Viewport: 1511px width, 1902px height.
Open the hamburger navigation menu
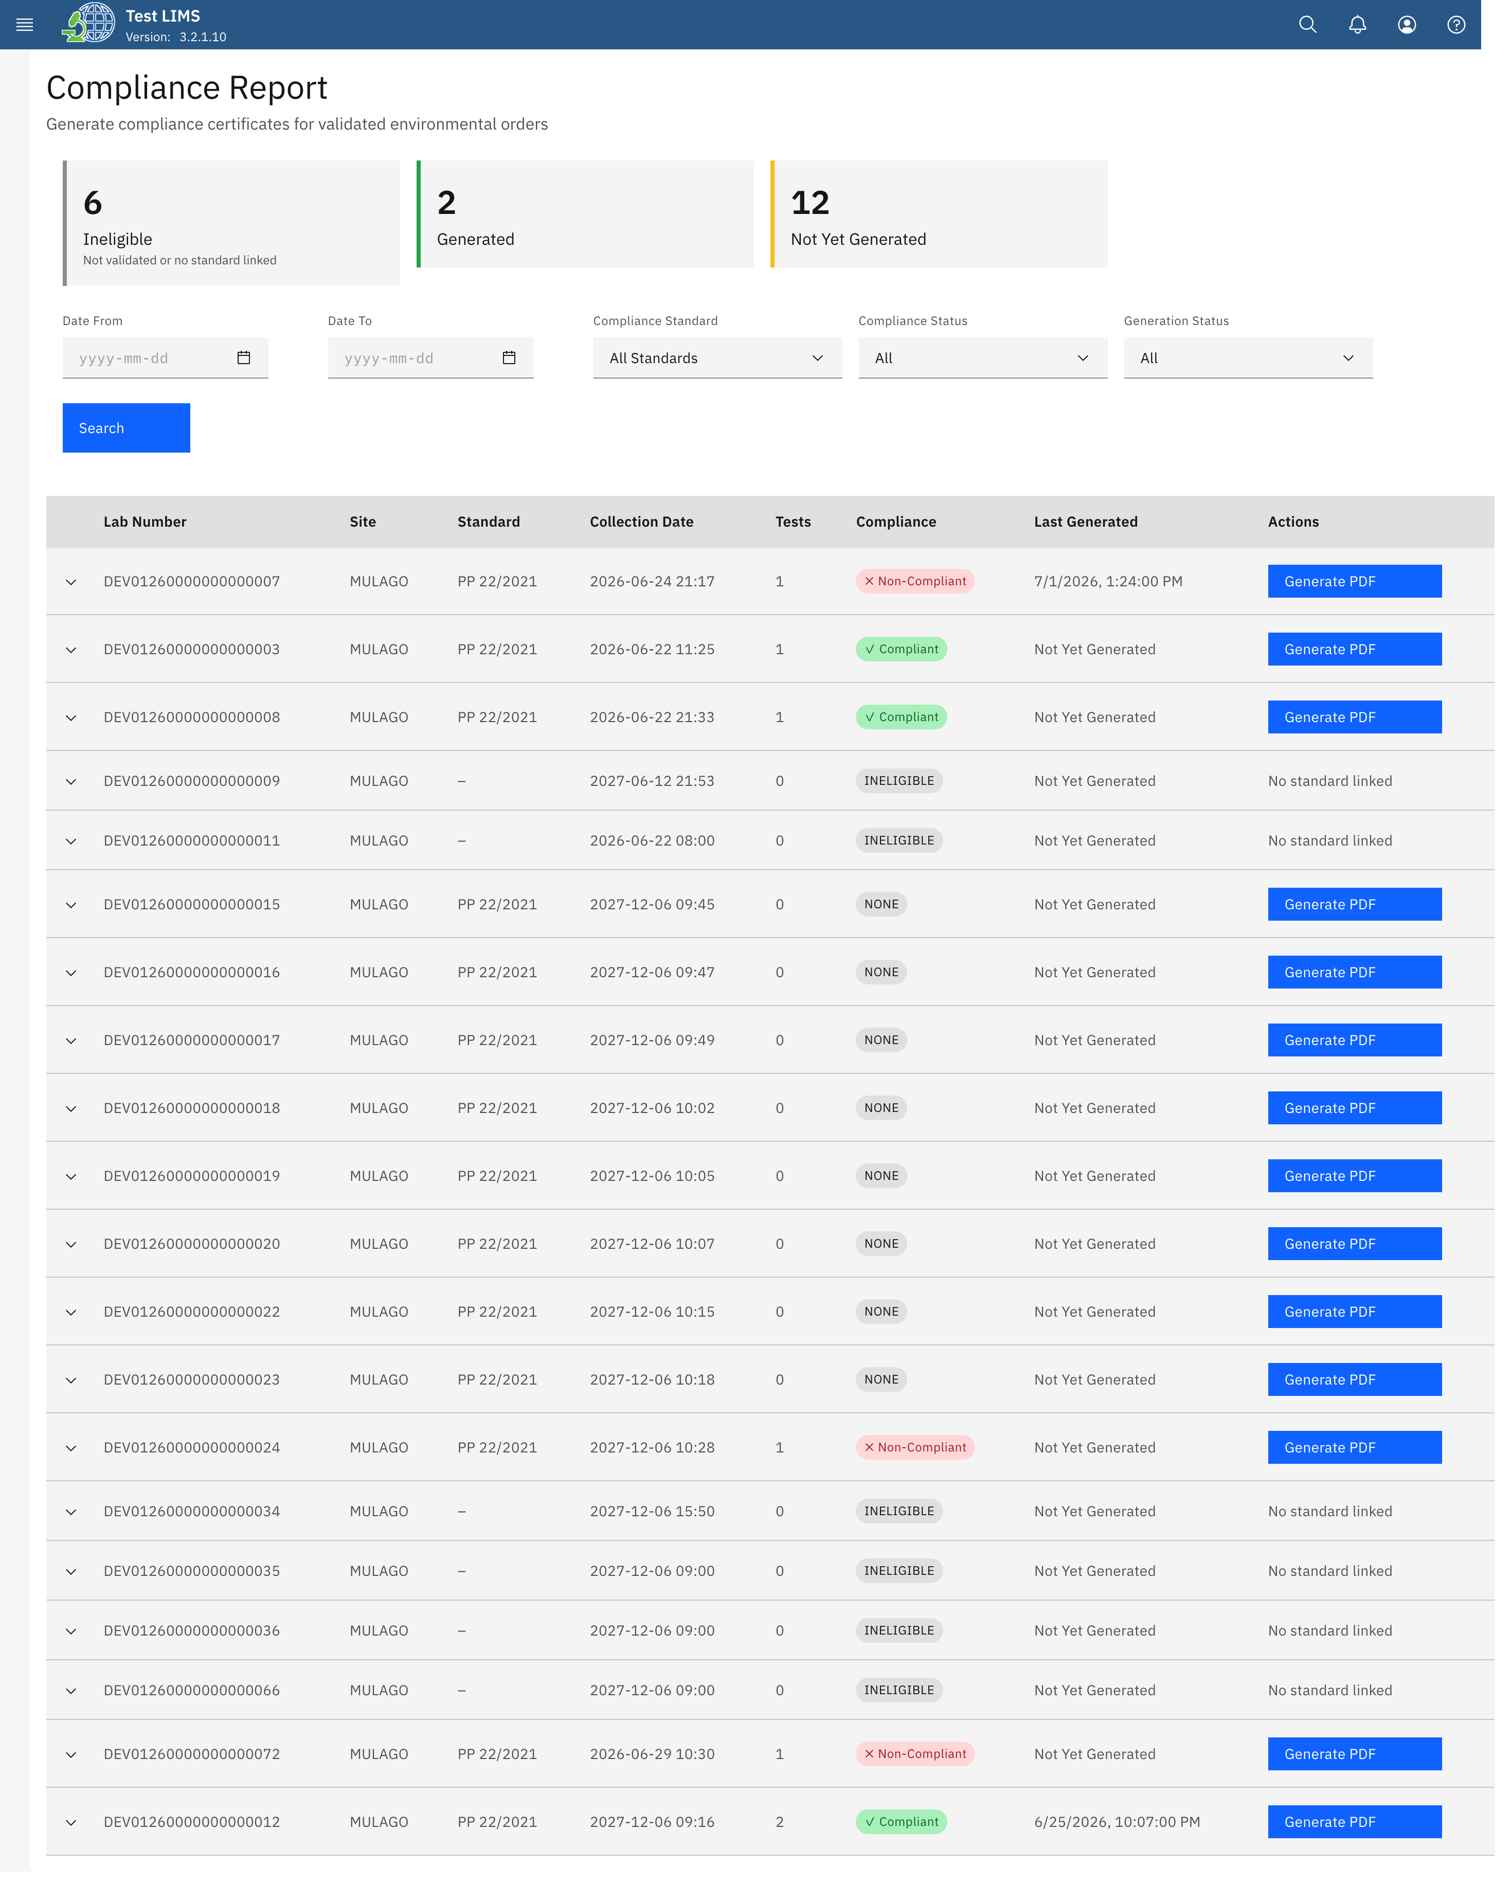25,25
